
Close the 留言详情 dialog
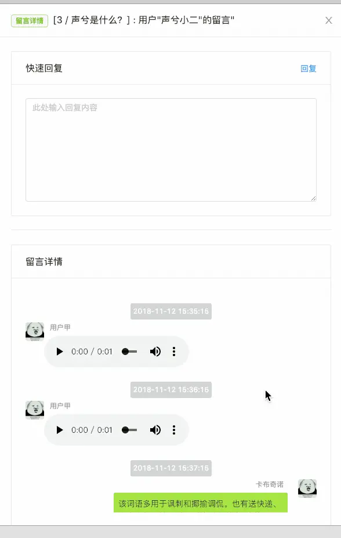click(329, 20)
